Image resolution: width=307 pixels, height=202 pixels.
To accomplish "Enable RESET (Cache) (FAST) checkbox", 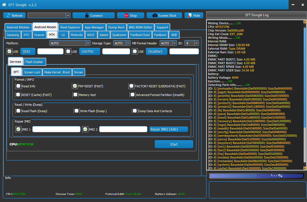I will pos(18,95).
